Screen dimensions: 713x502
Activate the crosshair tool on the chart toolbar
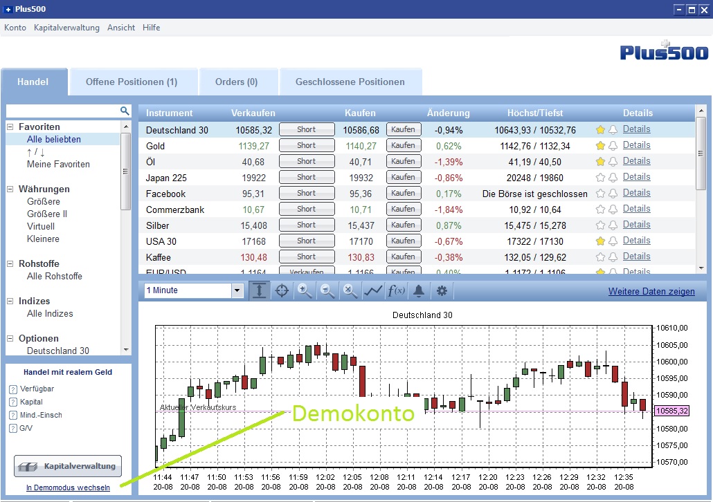[x=282, y=290]
